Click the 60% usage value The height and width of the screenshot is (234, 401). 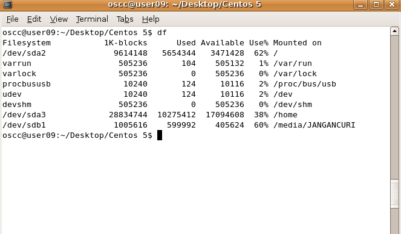(x=261, y=125)
